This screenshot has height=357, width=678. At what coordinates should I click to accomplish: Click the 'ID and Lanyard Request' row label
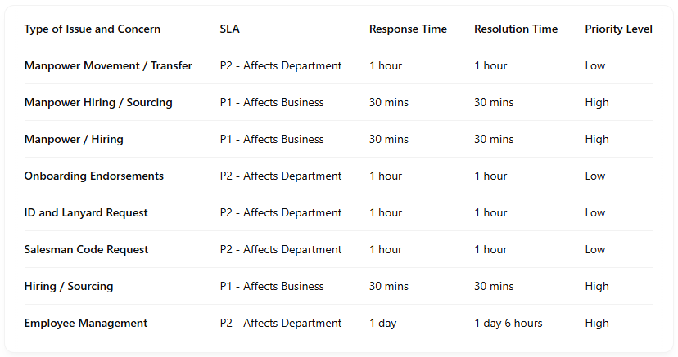[86, 213]
